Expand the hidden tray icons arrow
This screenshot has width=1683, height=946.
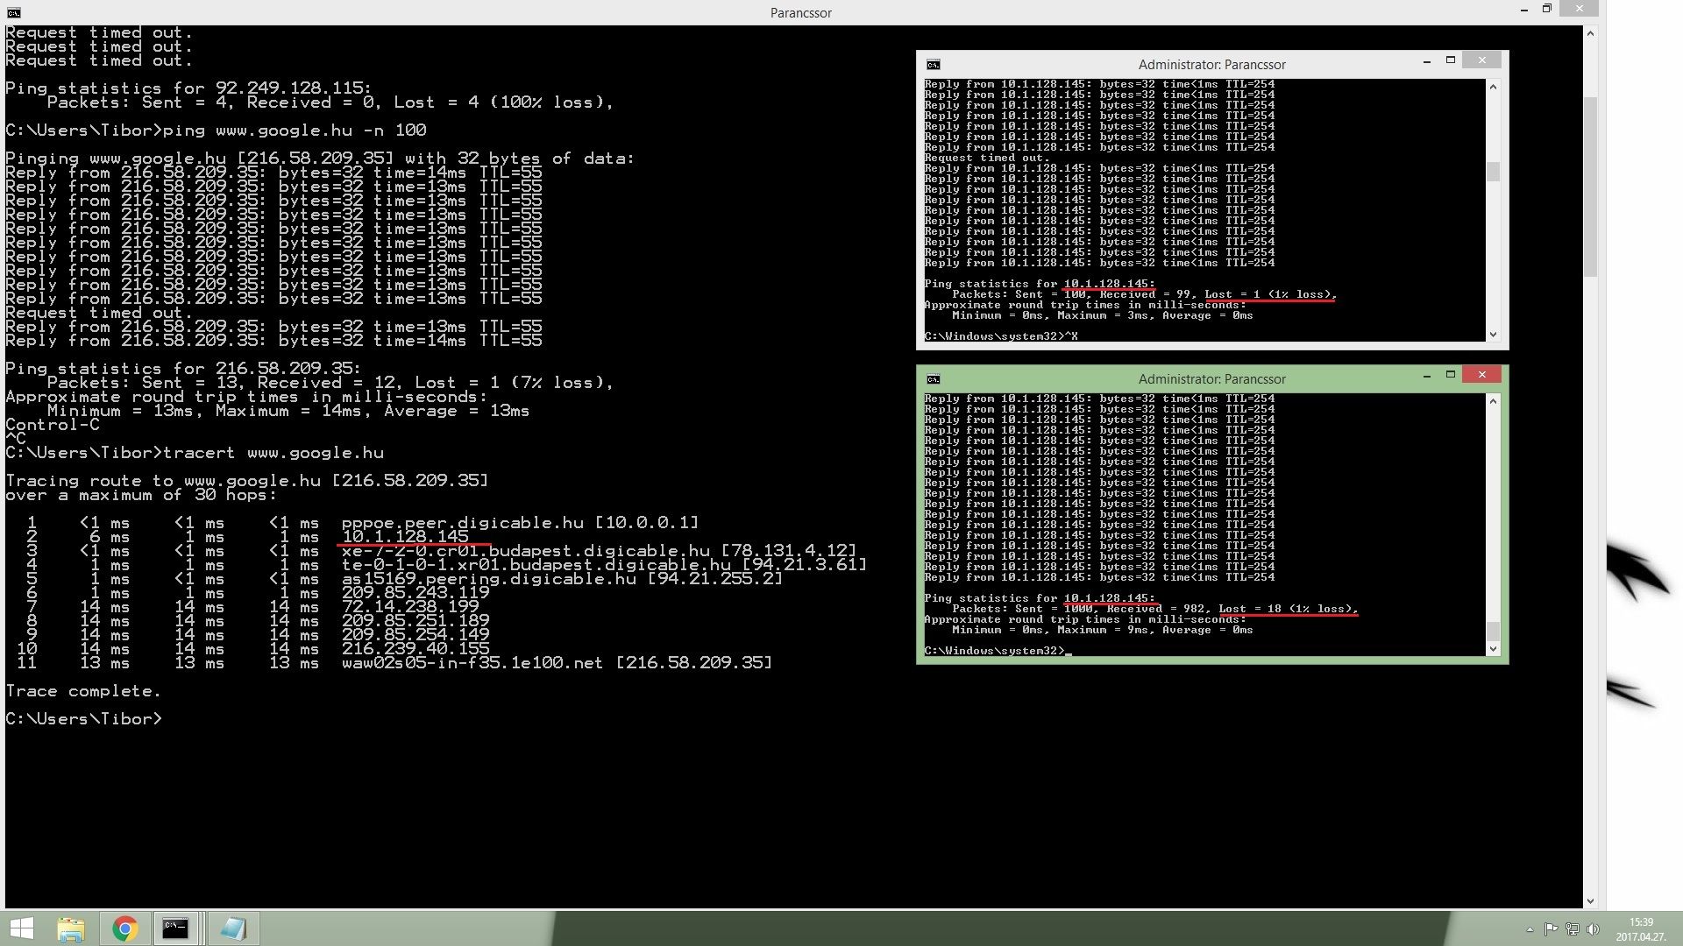pyautogui.click(x=1530, y=929)
